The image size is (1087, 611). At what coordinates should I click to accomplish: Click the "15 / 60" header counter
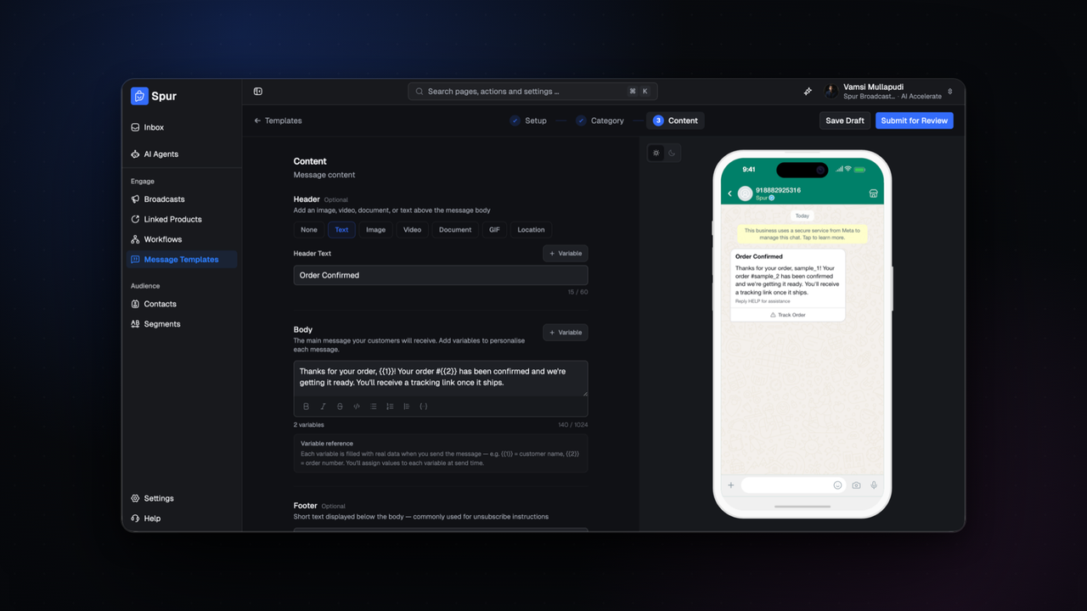pos(577,292)
